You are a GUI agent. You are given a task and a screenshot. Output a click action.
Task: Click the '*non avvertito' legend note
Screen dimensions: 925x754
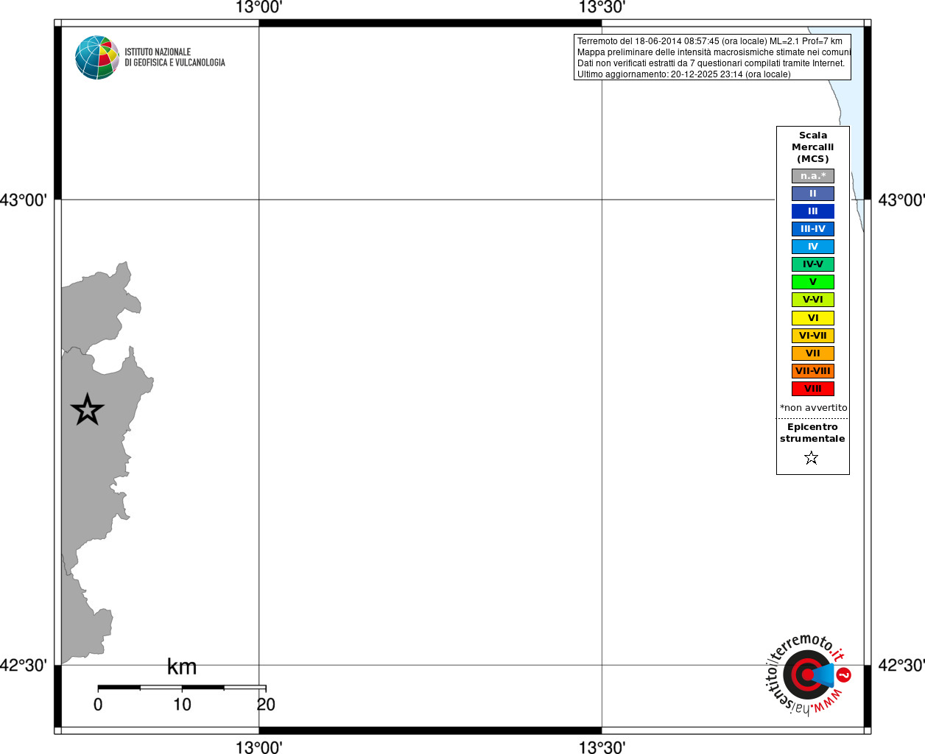(814, 408)
